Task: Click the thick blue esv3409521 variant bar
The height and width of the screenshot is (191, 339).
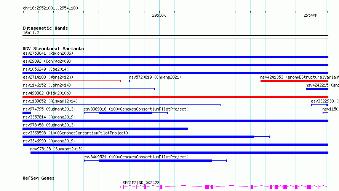Action: [x=155, y=161]
